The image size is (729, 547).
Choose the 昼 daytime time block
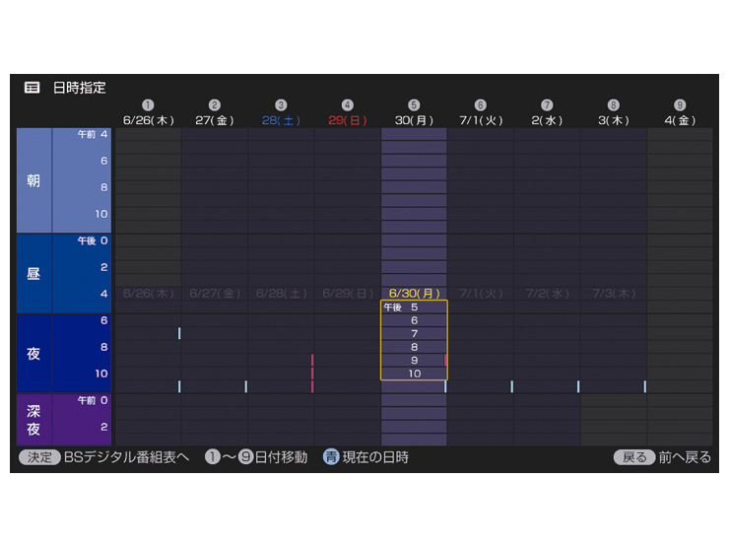(x=33, y=273)
